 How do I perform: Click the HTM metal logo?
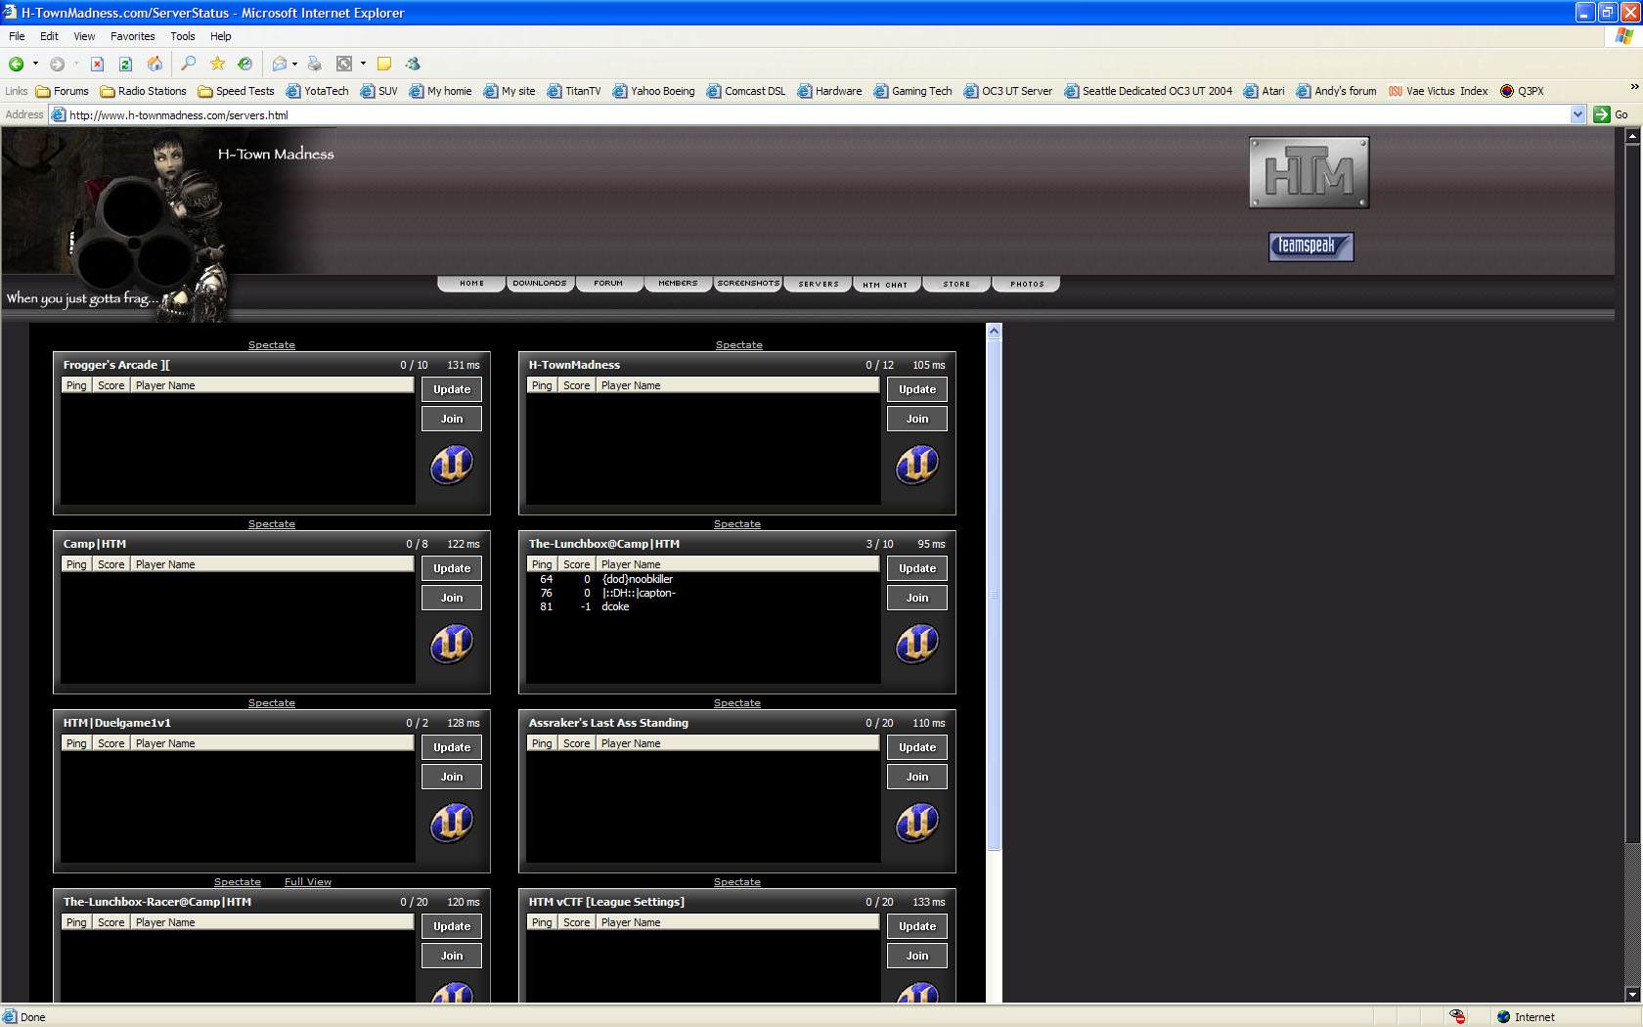point(1310,173)
